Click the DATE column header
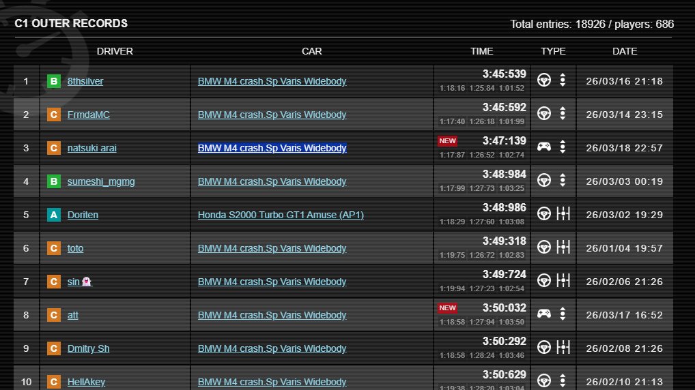 click(625, 51)
